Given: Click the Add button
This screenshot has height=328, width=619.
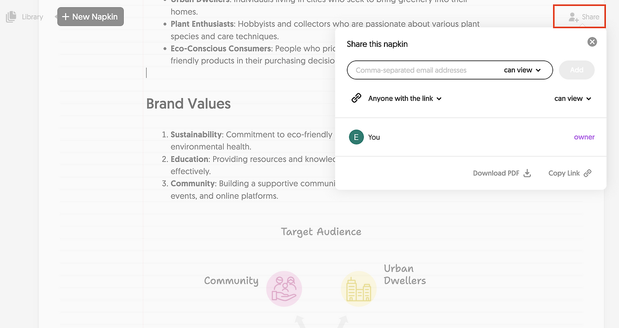Looking at the screenshot, I should click(576, 70).
